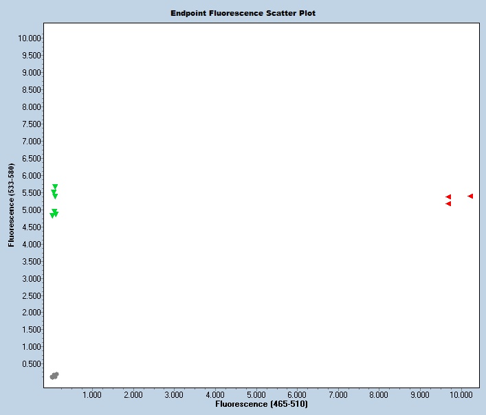Viewport: 486px width, 415px height.
Task: Click the 7.500 tick label on y-axis
Action: 30,124
